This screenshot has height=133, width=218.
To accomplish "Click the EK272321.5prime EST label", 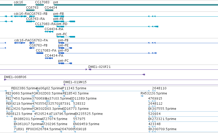I will coord(162,119).
